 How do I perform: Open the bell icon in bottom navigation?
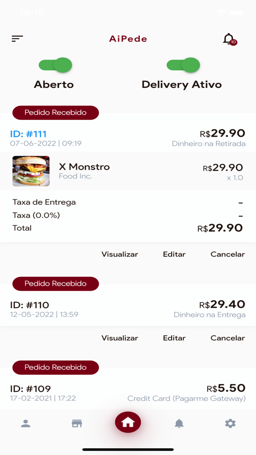coord(179,423)
